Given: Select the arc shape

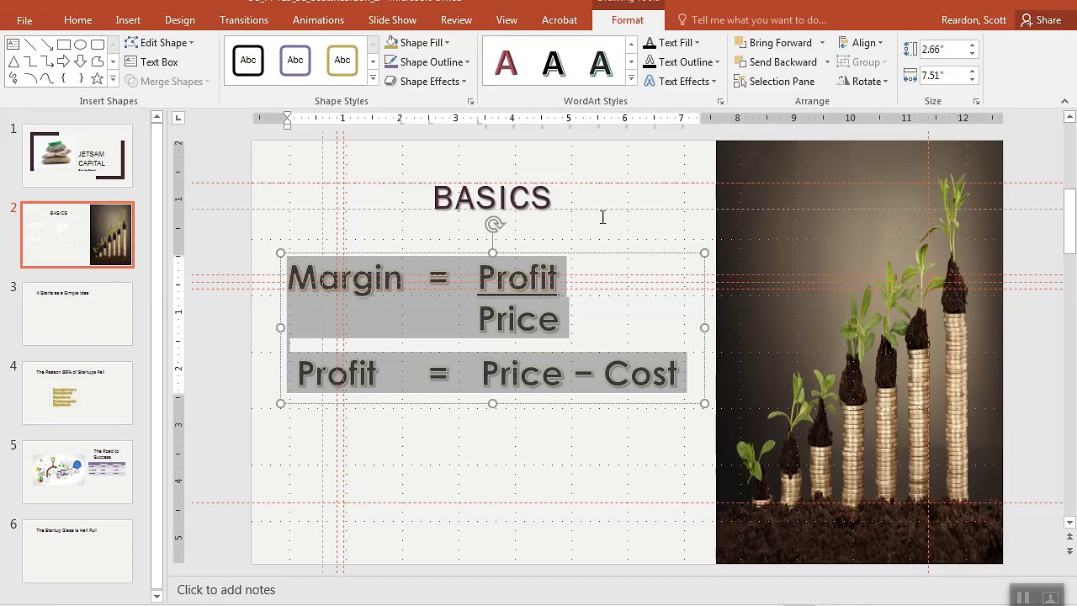Looking at the screenshot, I should coord(29,78).
